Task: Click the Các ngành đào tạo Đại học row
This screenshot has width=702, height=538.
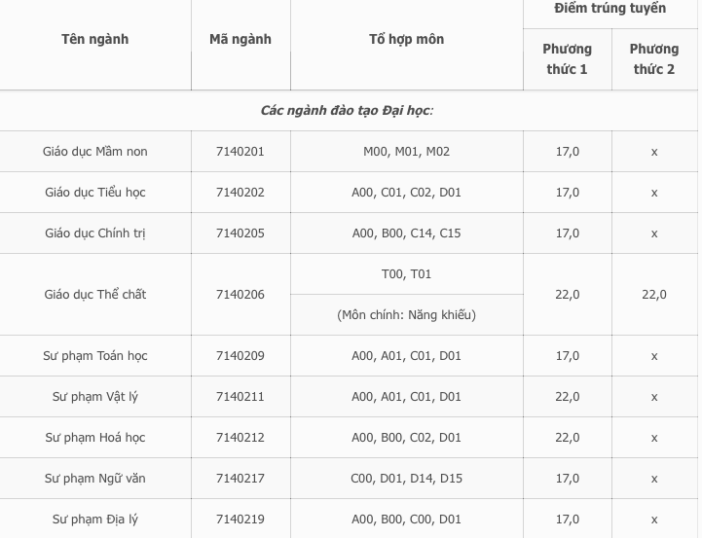Action: coord(348,111)
